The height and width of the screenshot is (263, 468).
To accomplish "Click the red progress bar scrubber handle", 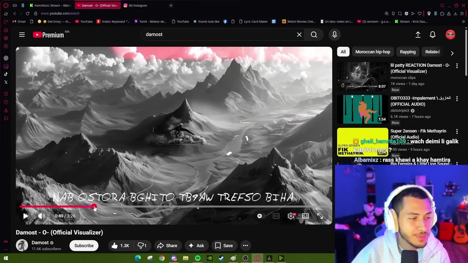I will (x=94, y=207).
